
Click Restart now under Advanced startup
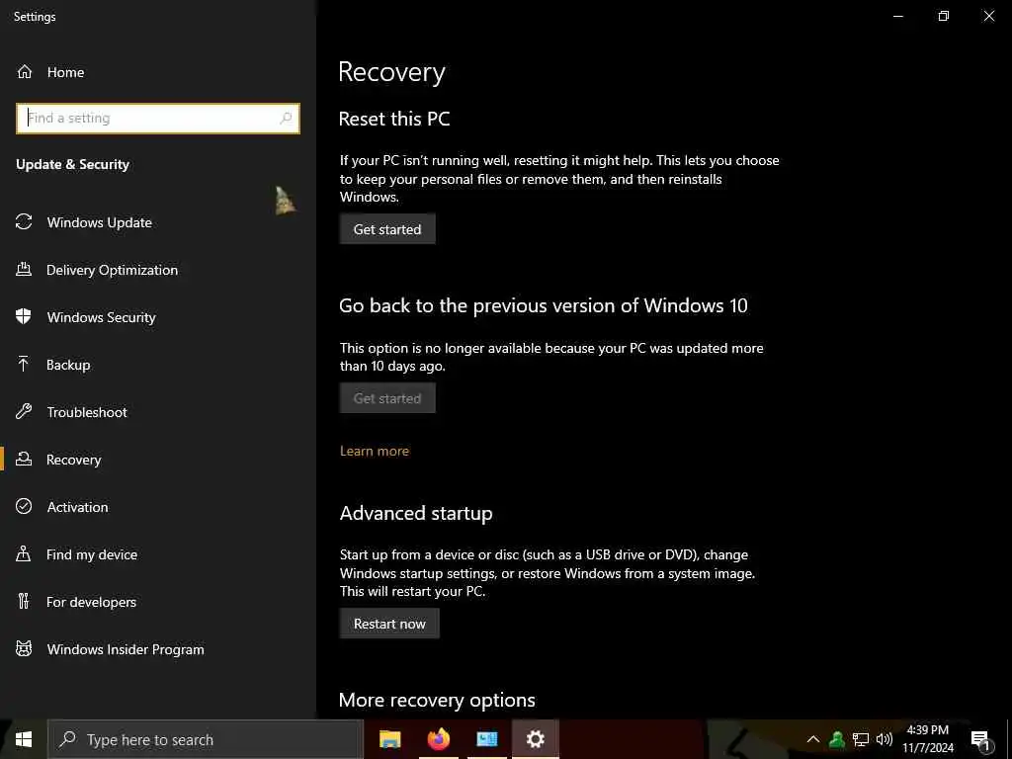point(389,624)
